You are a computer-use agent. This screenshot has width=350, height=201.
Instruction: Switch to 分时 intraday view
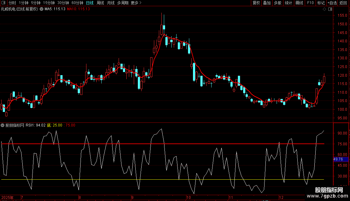click(12, 3)
